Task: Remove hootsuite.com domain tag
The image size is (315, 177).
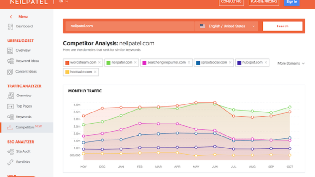Action: tap(95, 72)
